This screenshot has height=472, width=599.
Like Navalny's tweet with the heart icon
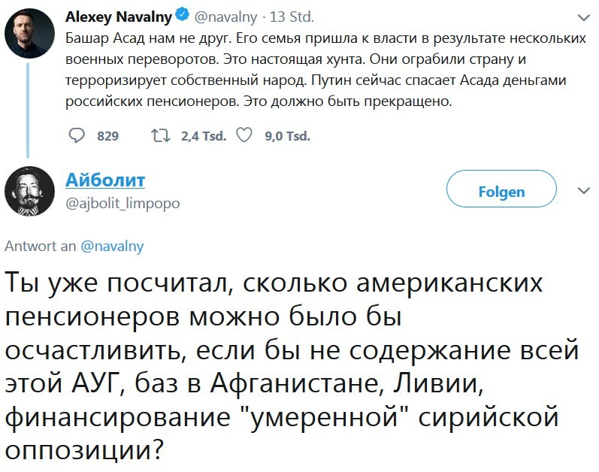pos(244,135)
